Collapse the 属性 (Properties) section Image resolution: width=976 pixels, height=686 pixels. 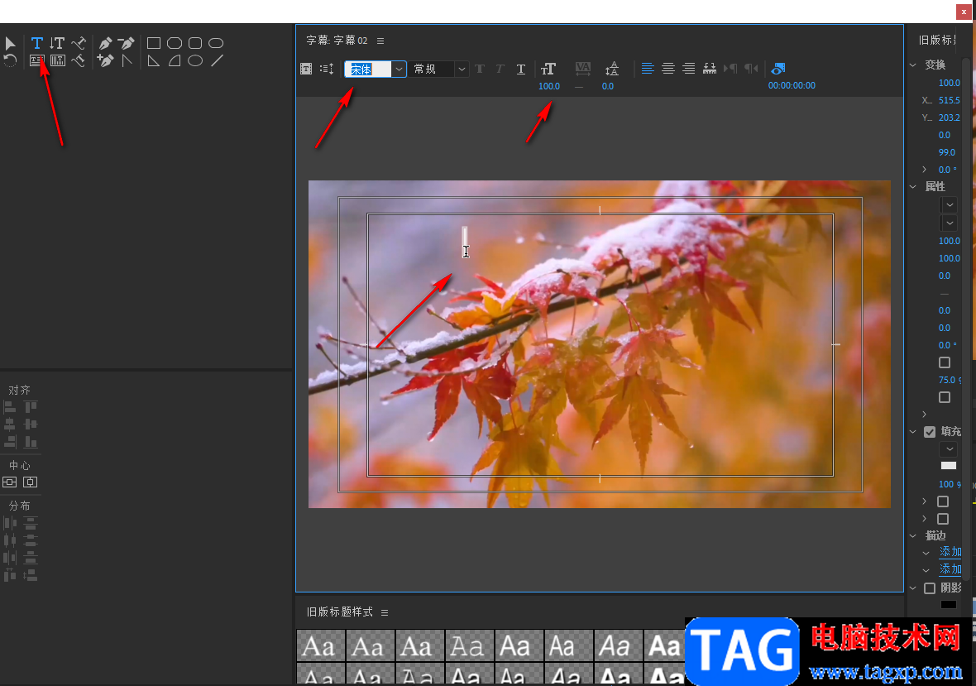click(913, 186)
